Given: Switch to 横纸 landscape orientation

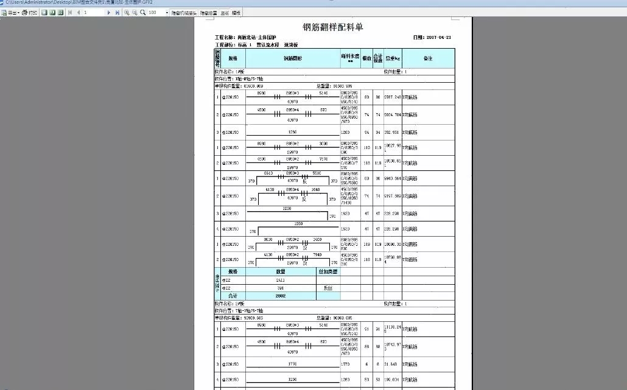Looking at the screenshot, I should (236, 13).
